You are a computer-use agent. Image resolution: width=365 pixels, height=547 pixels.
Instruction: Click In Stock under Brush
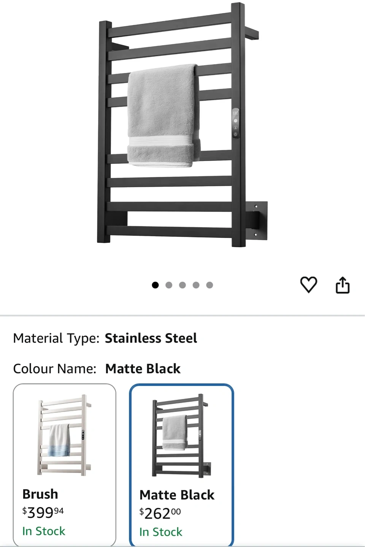point(44,531)
